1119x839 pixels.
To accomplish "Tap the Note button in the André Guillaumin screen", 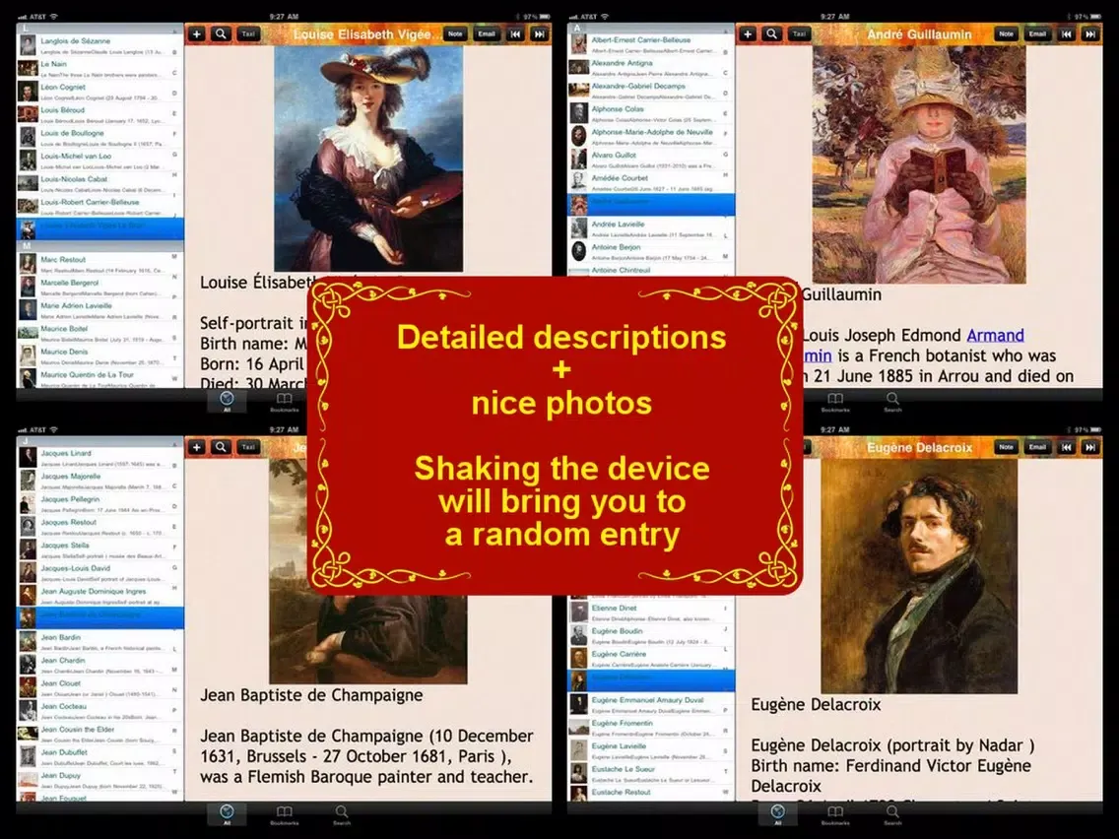I will [x=1006, y=33].
